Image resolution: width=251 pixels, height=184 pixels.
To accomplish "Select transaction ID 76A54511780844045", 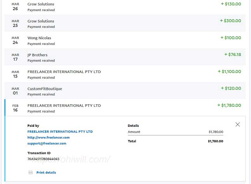I will pyautogui.click(x=43, y=159).
